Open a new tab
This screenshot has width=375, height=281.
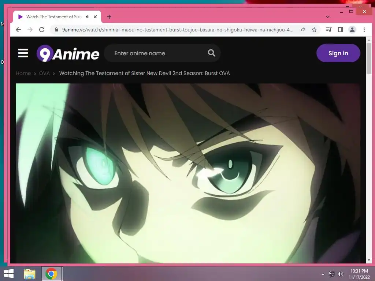(109, 17)
